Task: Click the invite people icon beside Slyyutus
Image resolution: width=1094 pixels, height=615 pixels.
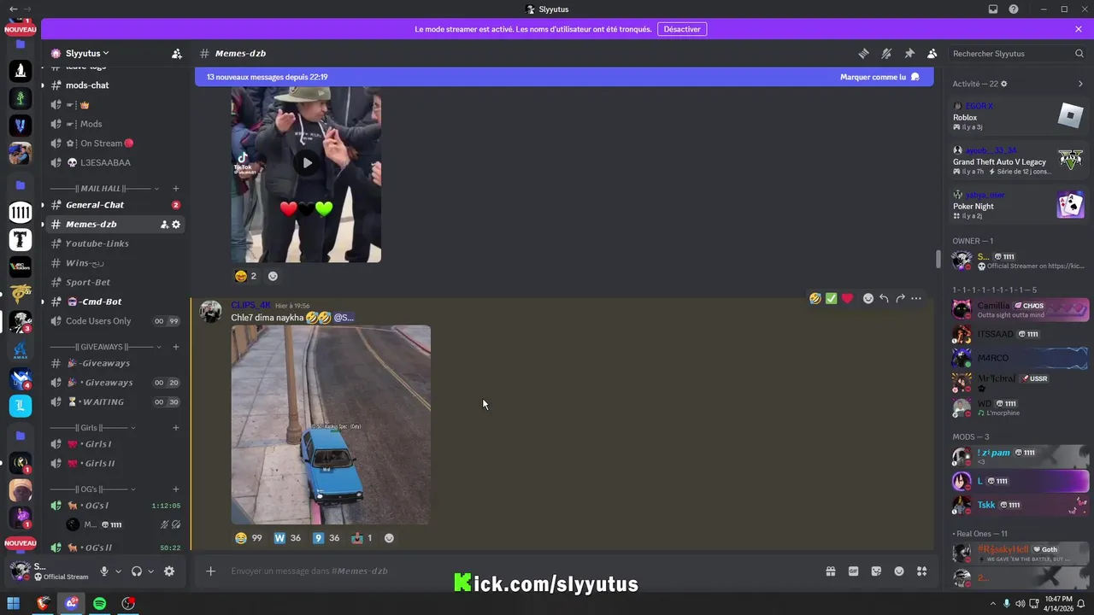Action: (x=176, y=53)
